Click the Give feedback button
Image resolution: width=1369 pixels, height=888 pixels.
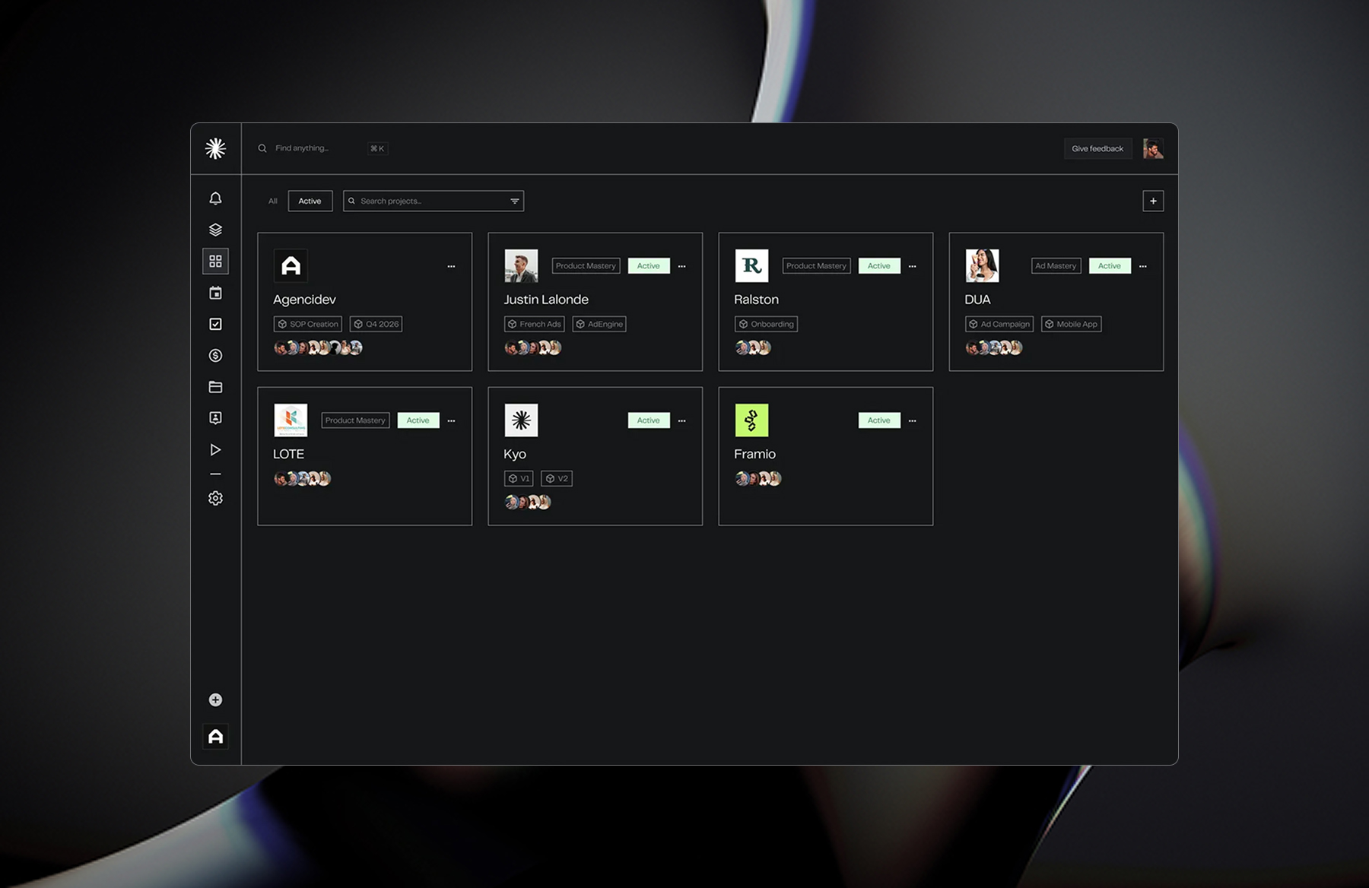pos(1097,148)
